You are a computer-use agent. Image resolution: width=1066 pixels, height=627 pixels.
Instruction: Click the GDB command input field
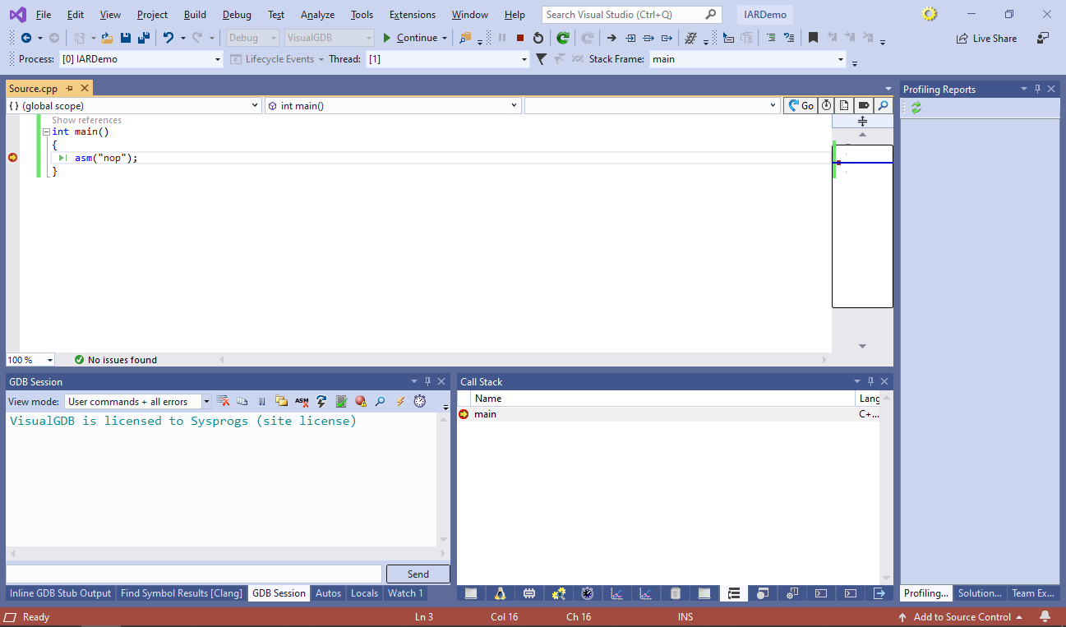pyautogui.click(x=194, y=574)
